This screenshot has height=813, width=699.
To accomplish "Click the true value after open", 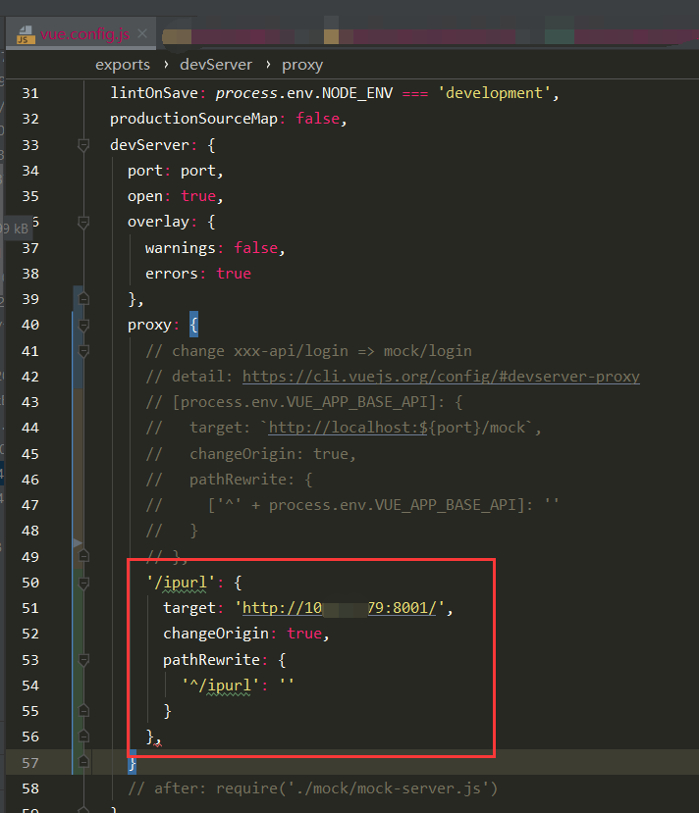I will tap(198, 196).
